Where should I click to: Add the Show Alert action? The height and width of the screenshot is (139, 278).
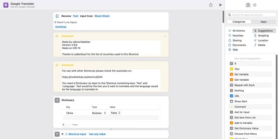pyautogui.click(x=250, y=101)
